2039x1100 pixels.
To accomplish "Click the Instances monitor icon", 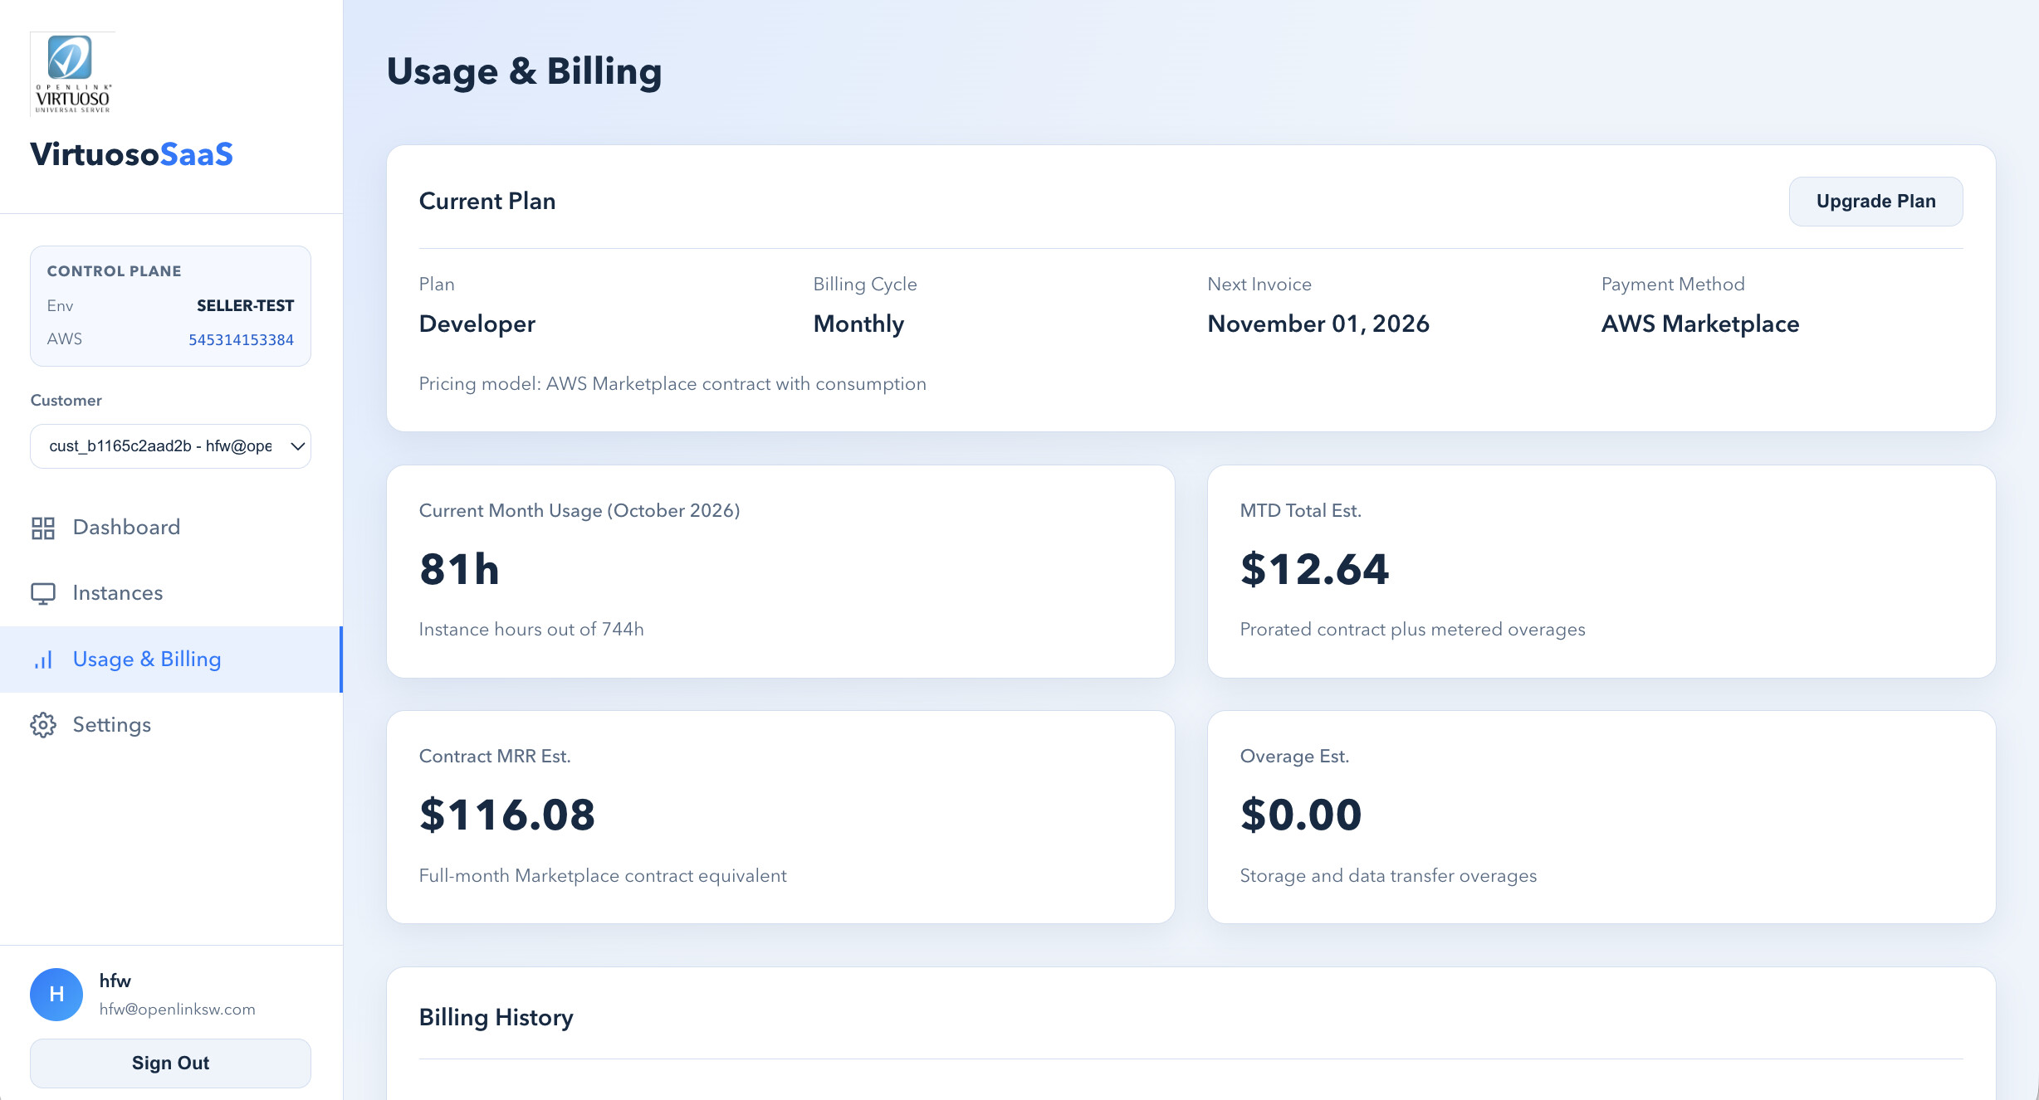I will point(43,594).
